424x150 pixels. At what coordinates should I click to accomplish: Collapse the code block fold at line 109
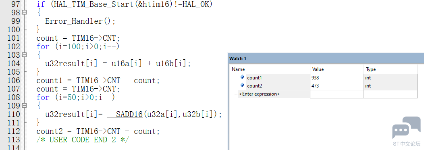pos(25,105)
